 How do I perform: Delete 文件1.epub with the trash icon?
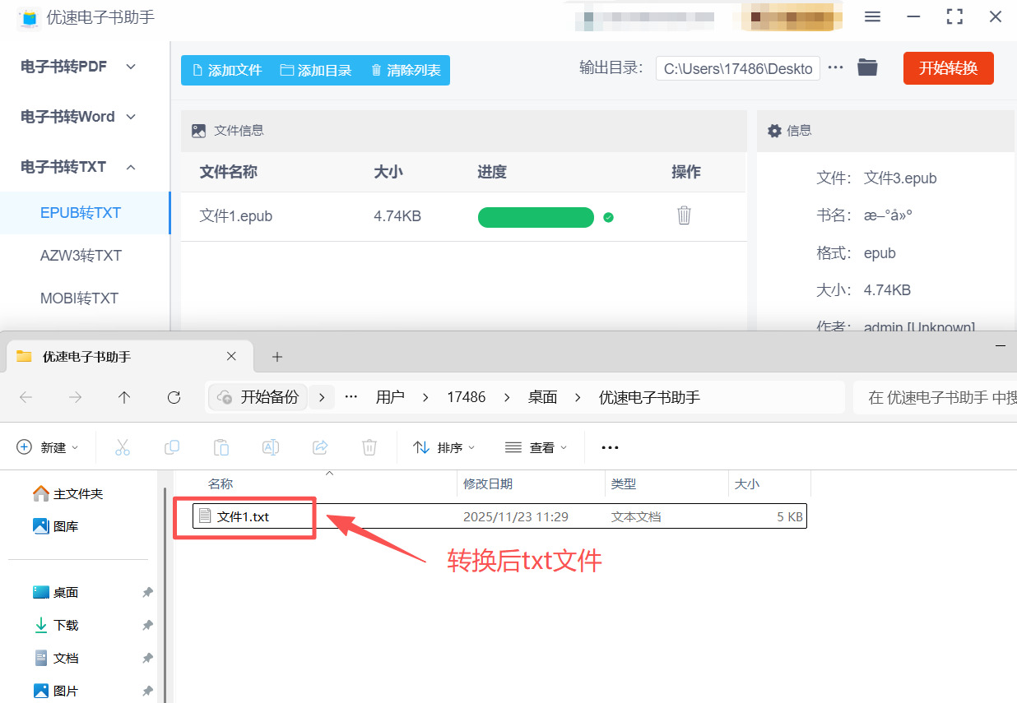[x=684, y=215]
